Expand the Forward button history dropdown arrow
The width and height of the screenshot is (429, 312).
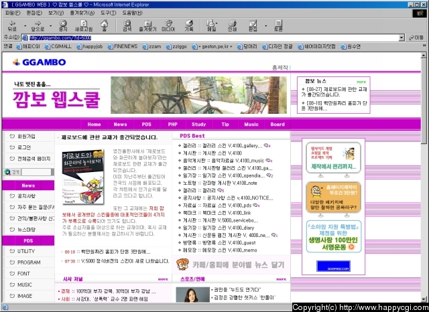point(51,26)
